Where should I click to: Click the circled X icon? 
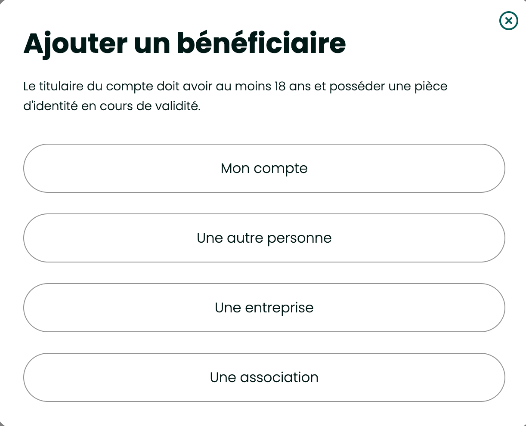[508, 21]
